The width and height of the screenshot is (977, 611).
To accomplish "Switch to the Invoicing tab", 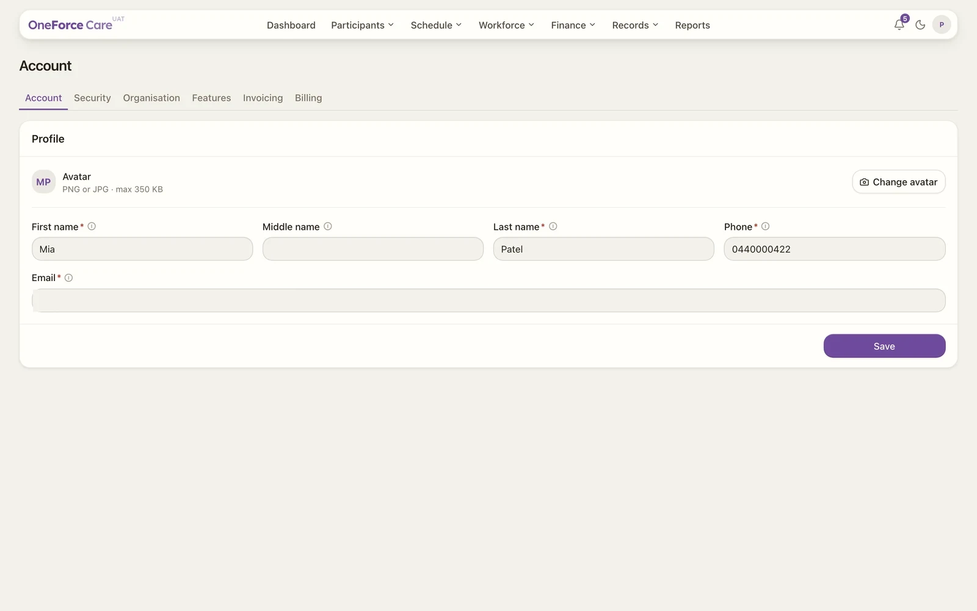I will click(263, 98).
